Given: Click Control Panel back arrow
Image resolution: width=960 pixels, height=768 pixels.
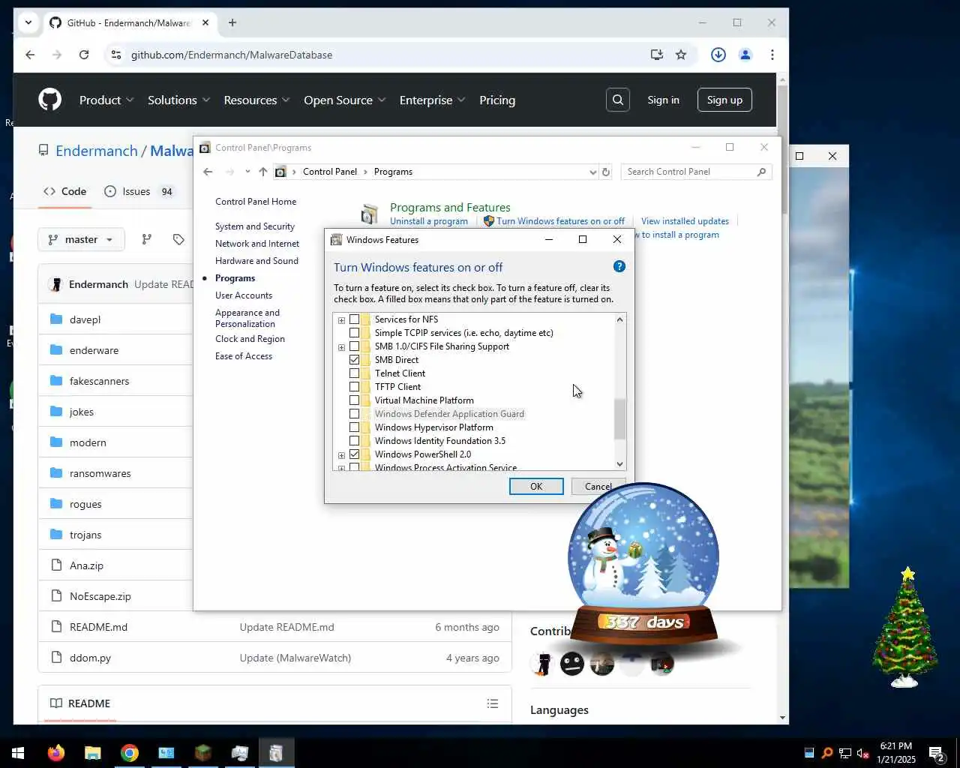Looking at the screenshot, I should point(208,172).
